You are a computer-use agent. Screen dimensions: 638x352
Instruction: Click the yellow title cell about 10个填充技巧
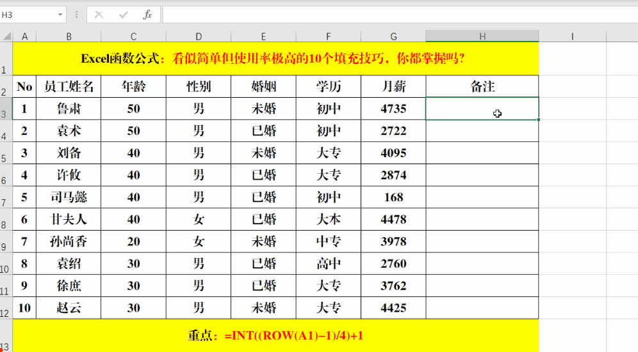(x=276, y=59)
